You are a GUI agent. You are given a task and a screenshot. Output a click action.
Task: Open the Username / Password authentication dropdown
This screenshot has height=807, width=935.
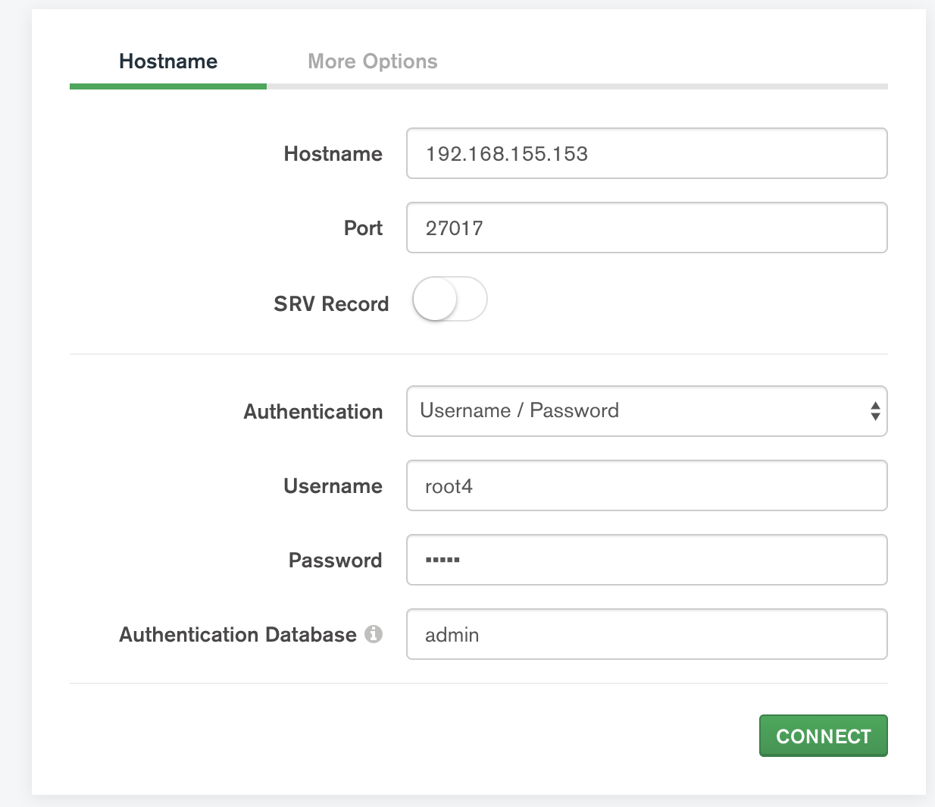coord(636,411)
